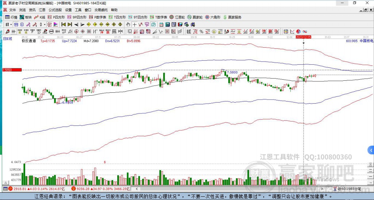Open the 浏览 menu

[22, 10]
